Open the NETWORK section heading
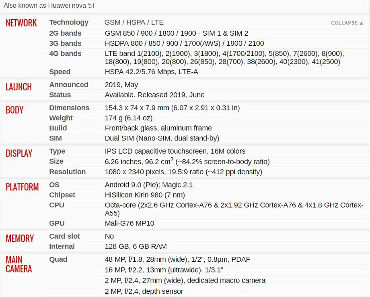The width and height of the screenshot is (370, 297). pos(21,23)
